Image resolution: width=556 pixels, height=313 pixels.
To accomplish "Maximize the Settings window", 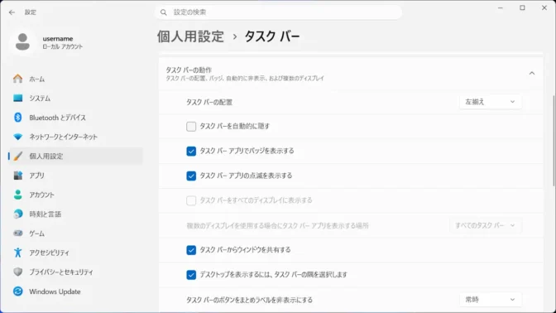I will [x=522, y=7].
